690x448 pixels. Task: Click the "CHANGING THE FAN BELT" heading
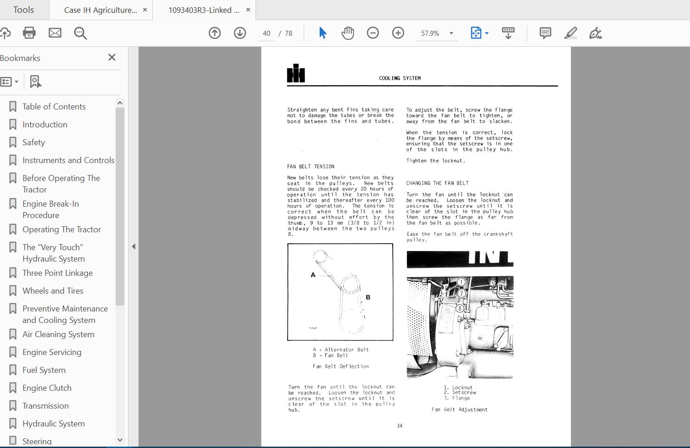pos(437,183)
